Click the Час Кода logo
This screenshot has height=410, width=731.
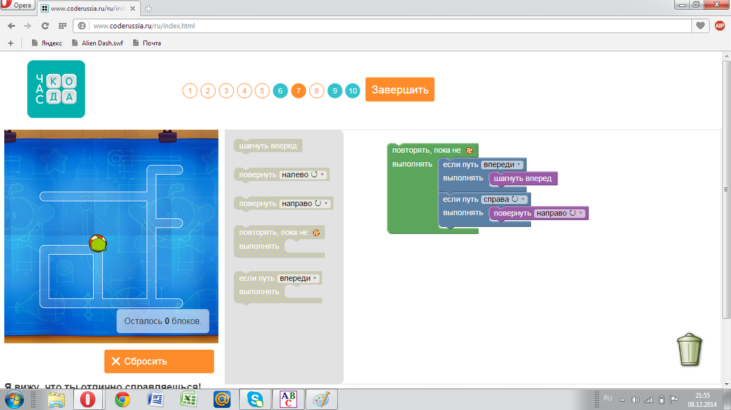pyautogui.click(x=56, y=89)
